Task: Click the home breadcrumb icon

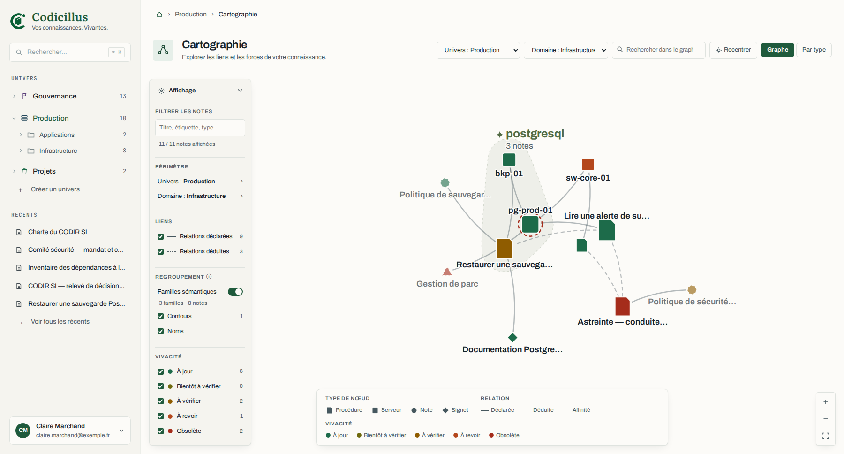Action: (159, 15)
